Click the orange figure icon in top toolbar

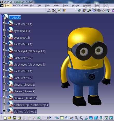tap(64, 11)
